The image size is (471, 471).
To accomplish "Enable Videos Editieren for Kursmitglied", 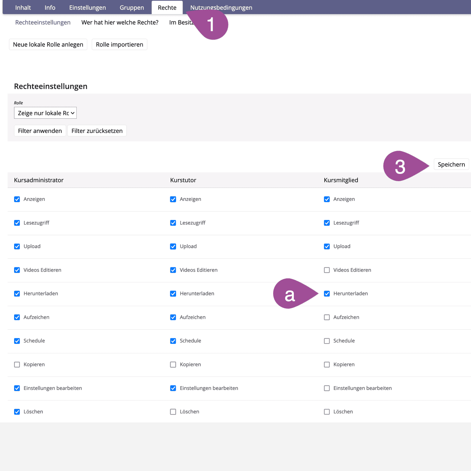I will (327, 270).
